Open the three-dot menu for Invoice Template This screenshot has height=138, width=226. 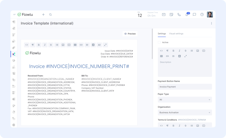click(x=211, y=23)
